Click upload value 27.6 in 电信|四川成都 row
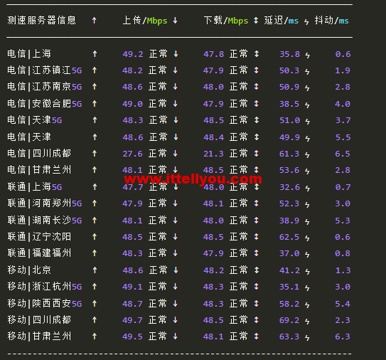This screenshot has height=360, width=386. pyautogui.click(x=132, y=154)
